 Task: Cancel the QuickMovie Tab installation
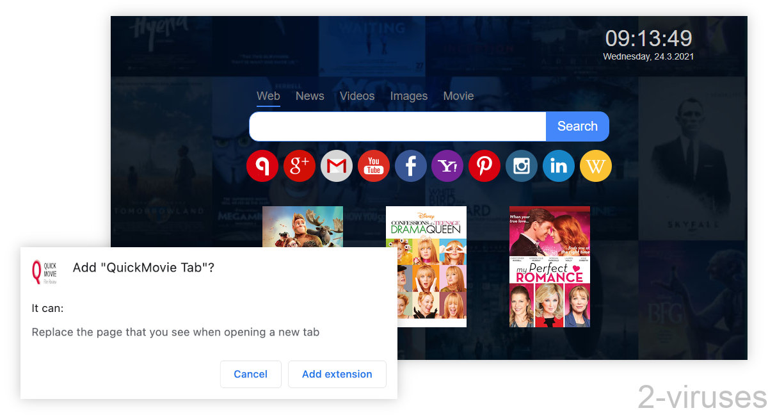(251, 374)
